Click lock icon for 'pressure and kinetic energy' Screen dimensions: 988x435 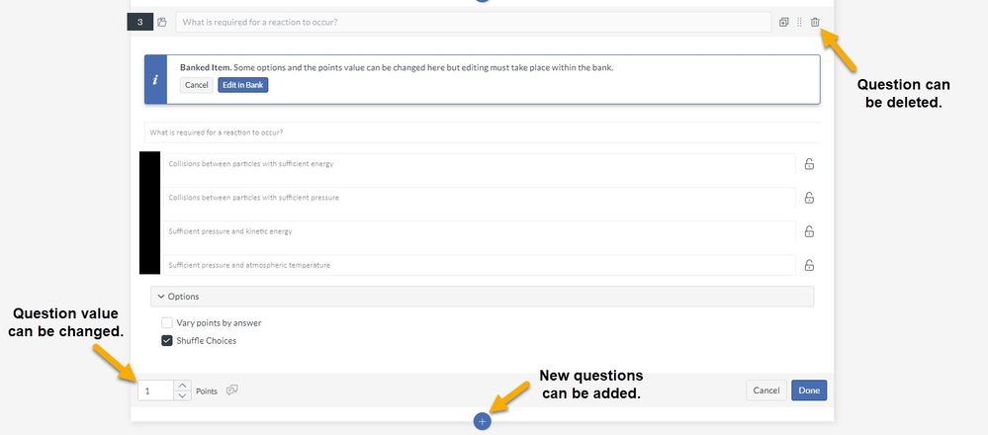tap(809, 231)
